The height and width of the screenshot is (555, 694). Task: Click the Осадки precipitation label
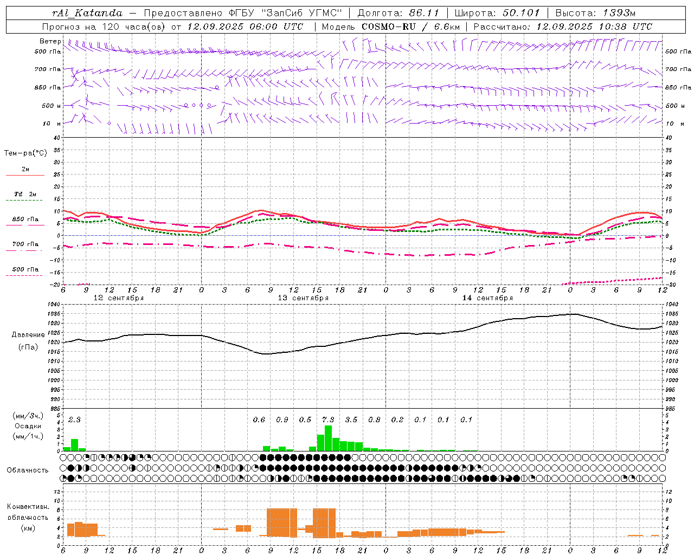coord(28,426)
